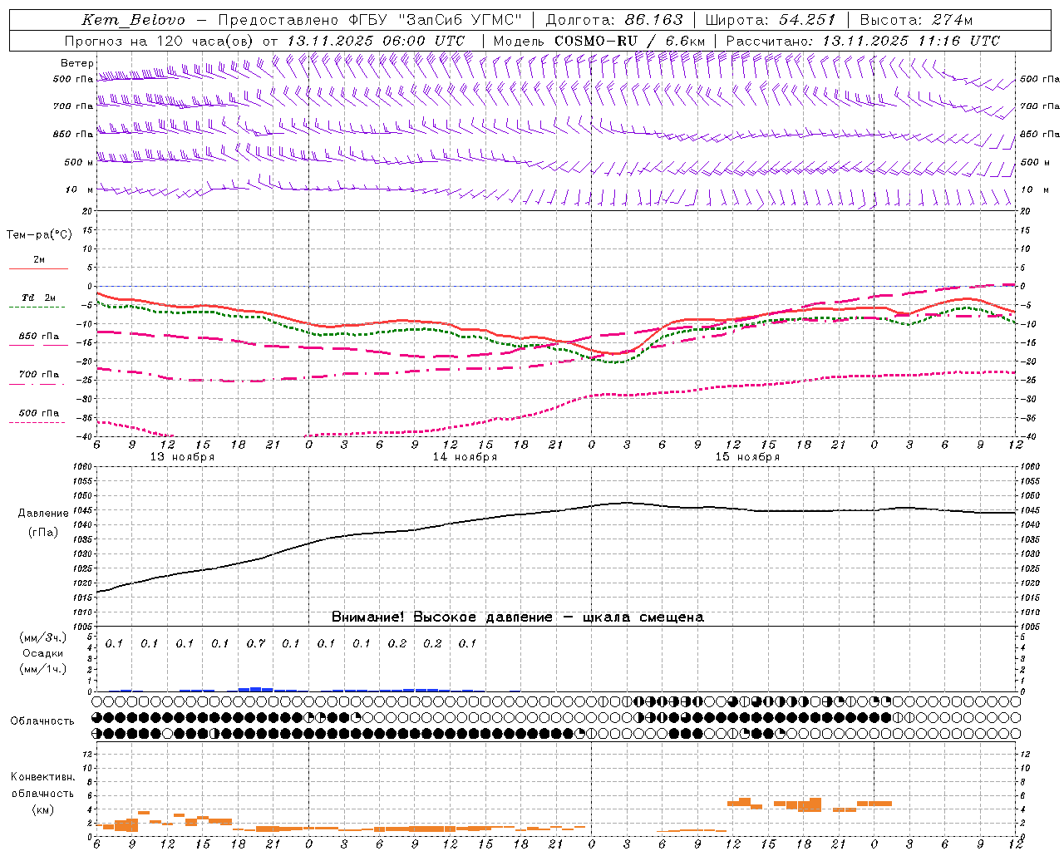This screenshot has height=851, width=1064.
Task: Select the "500 м" wind level label on left axis
Action: 79,162
